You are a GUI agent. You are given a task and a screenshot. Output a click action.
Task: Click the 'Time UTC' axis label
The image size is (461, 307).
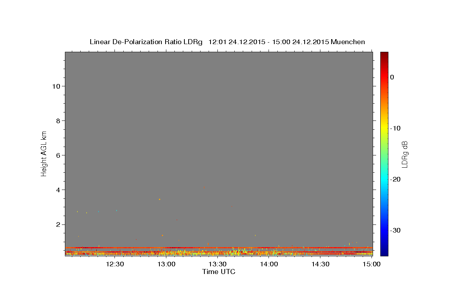[219, 272]
